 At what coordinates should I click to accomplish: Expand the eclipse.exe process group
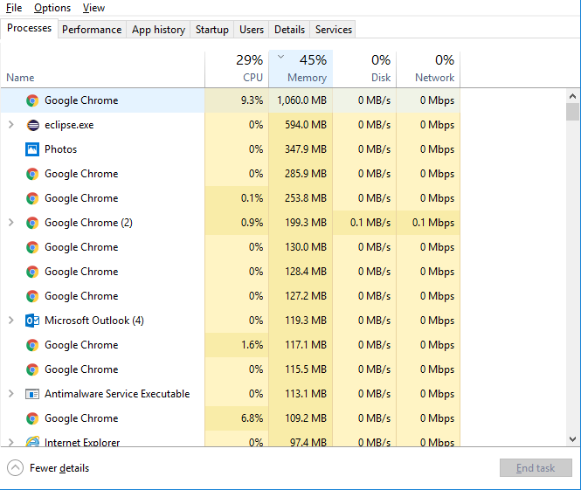(10, 125)
